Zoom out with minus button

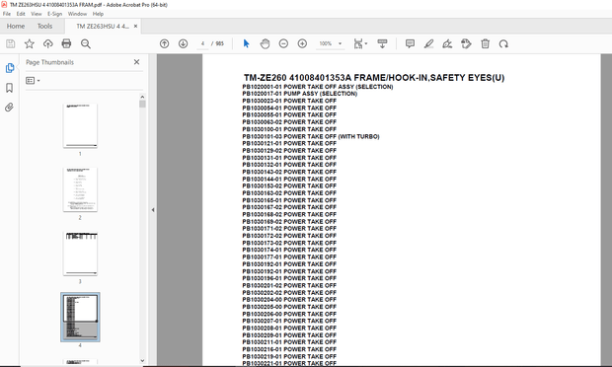tap(283, 43)
